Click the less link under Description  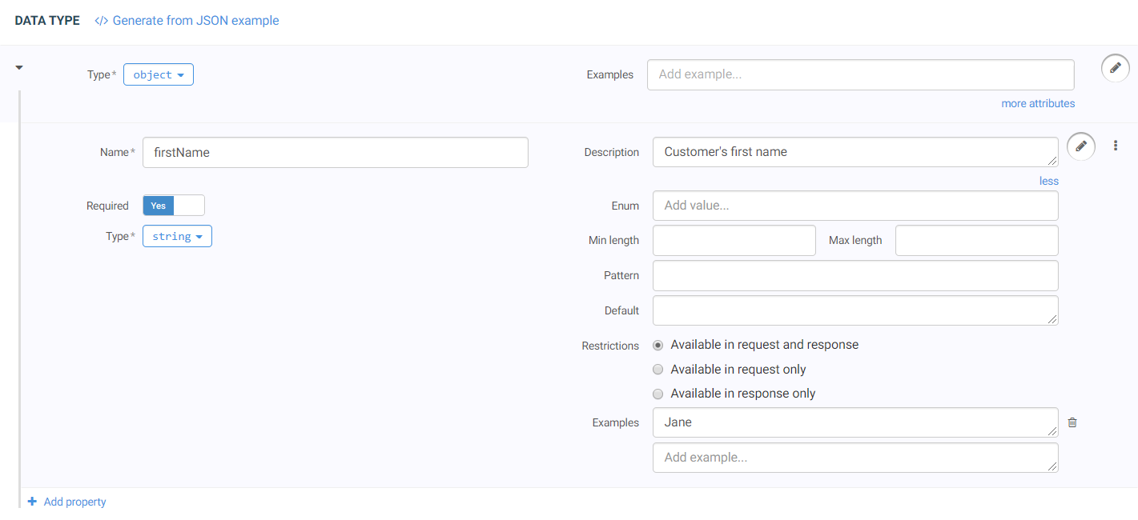[1048, 181]
